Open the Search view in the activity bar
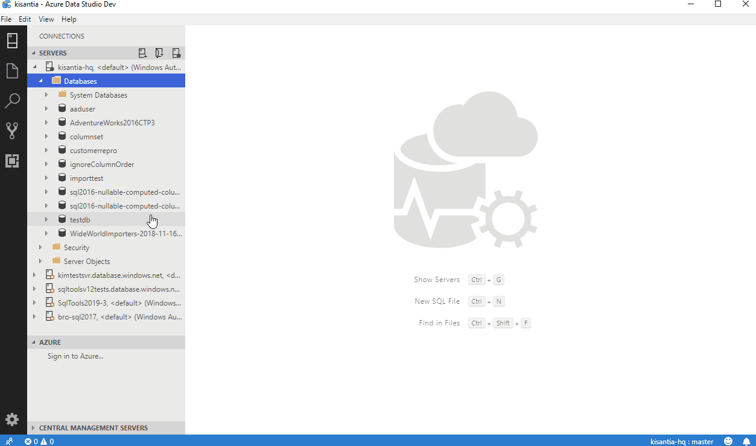Screen dimensions: 756x446 coord(12,101)
